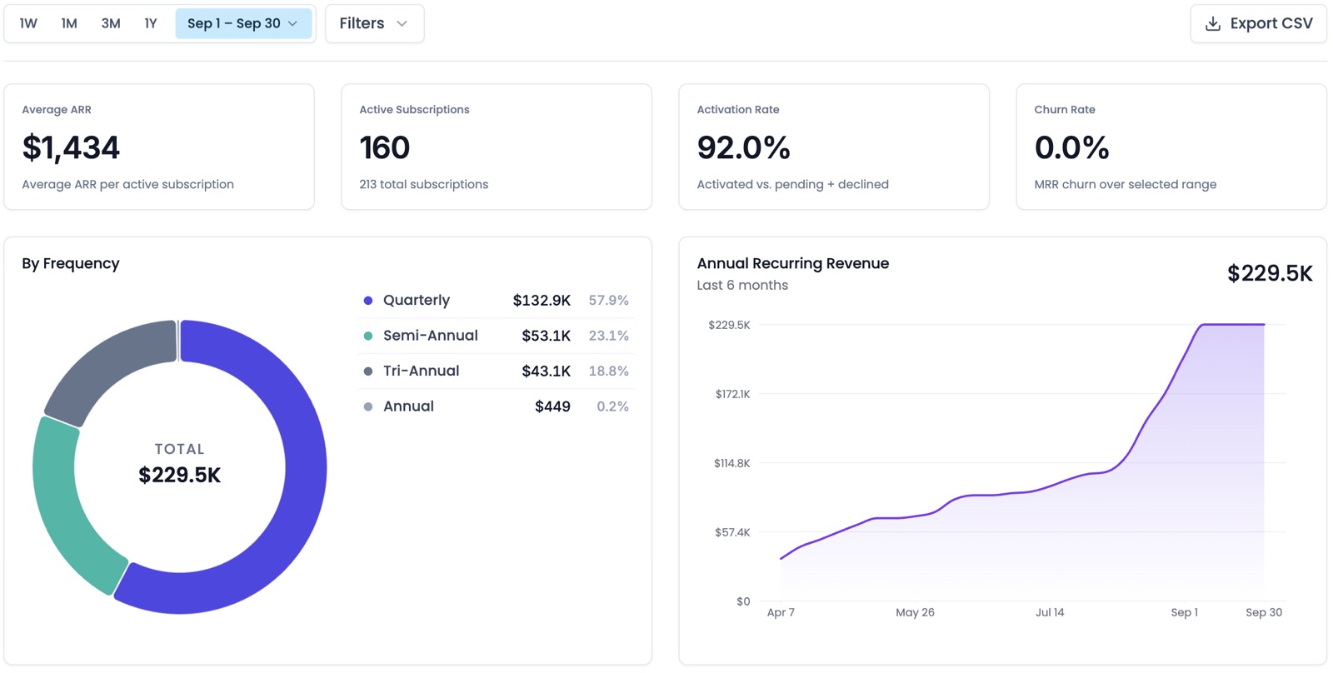Click the Semi-Annual green legend dot
This screenshot has width=1333, height=673.
click(368, 336)
